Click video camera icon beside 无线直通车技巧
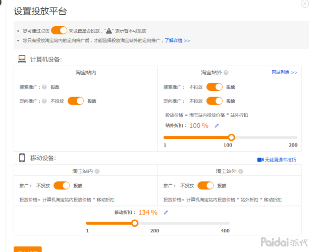 click(260, 160)
